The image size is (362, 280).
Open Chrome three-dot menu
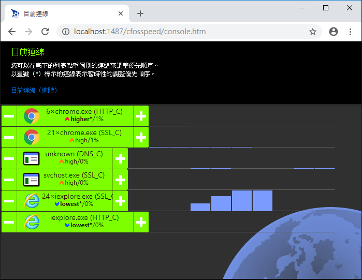[350, 32]
